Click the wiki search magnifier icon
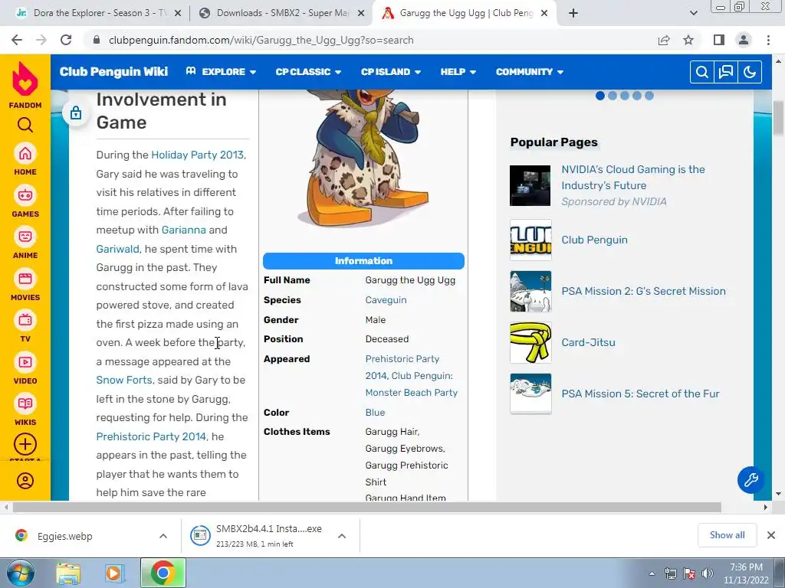 [702, 72]
